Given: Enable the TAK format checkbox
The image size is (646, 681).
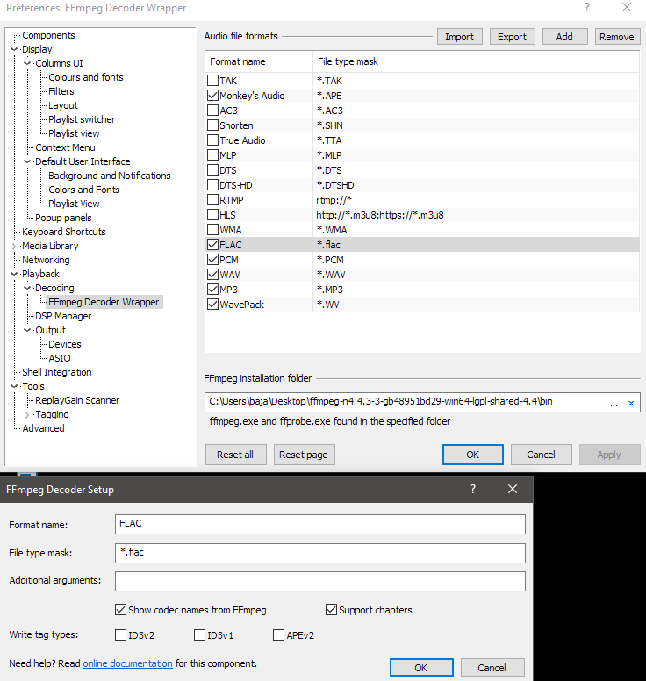Looking at the screenshot, I should pos(213,81).
